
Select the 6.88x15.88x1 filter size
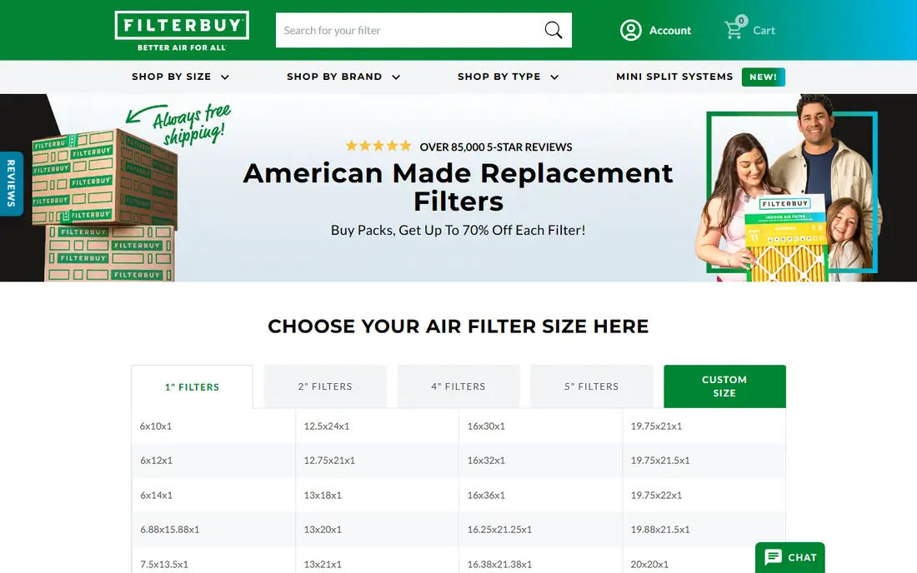tap(169, 529)
